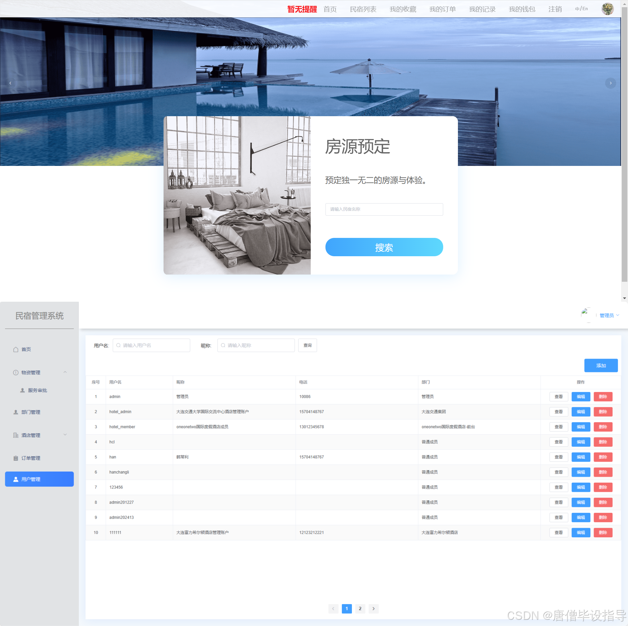Image resolution: width=628 pixels, height=626 pixels.
Task: Expand the 酒店管理 submenu chevron
Action: click(x=65, y=435)
